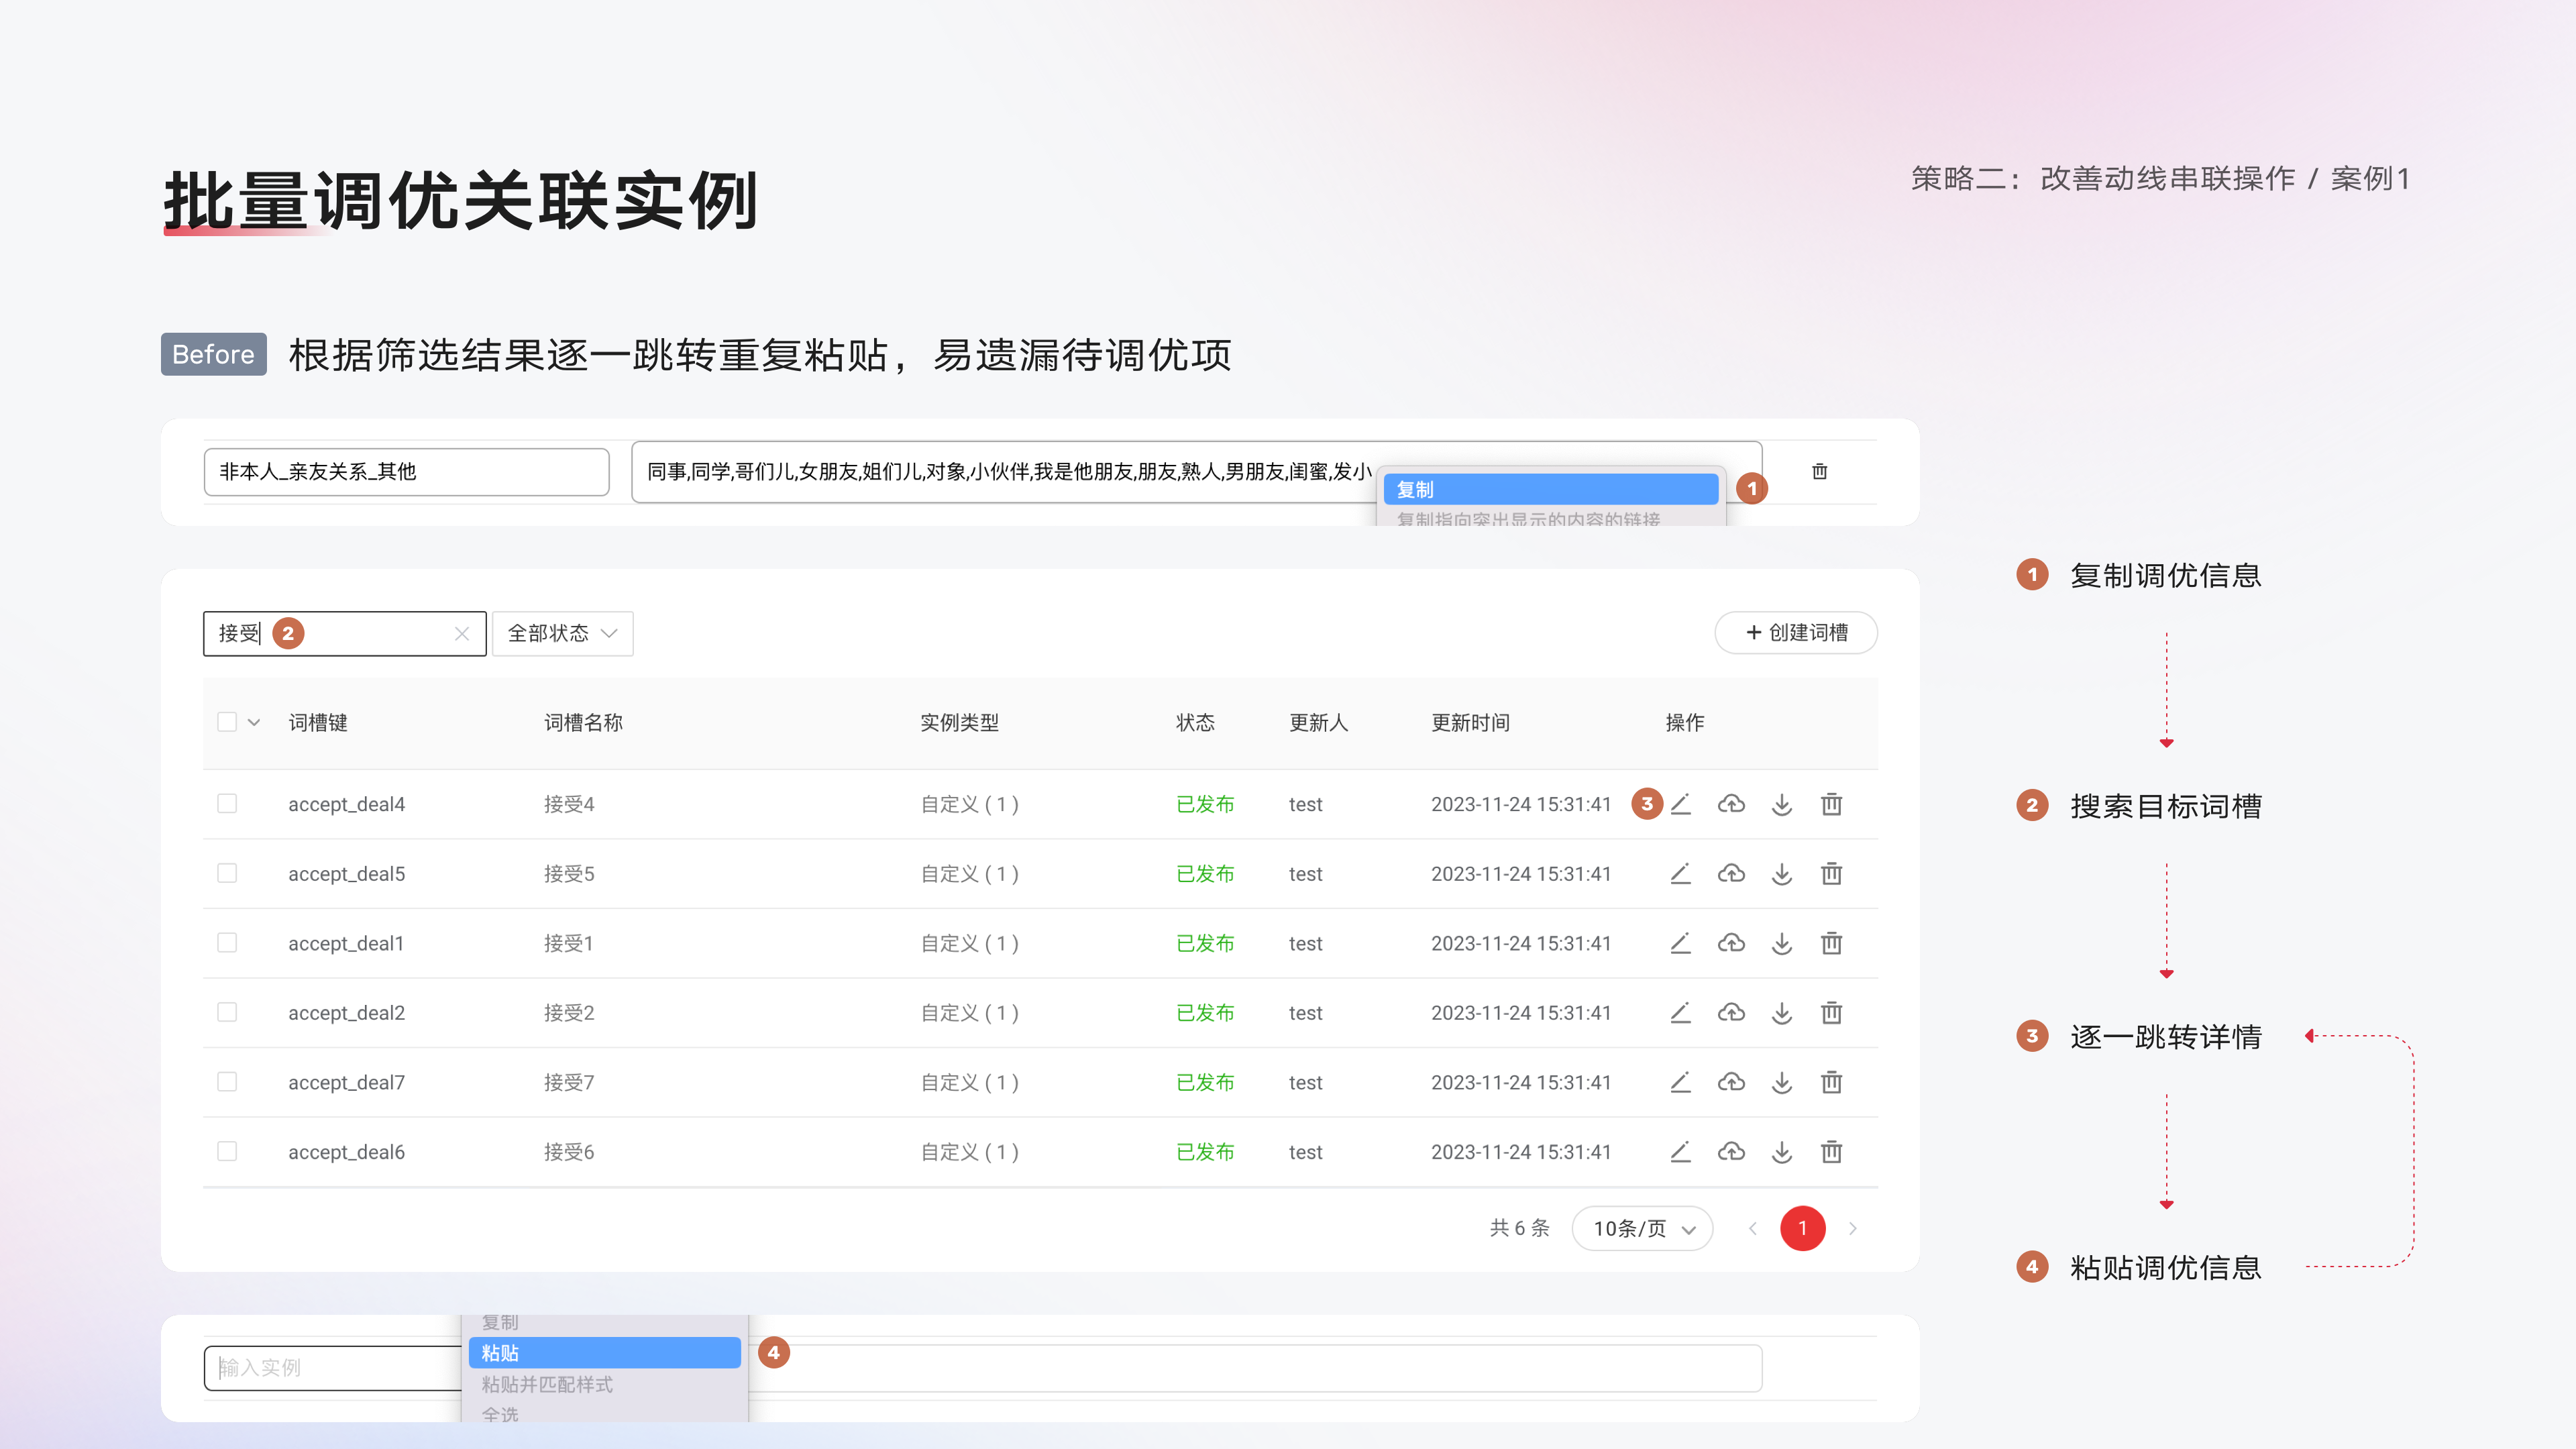Delete the accept_deal4 row

[1831, 804]
